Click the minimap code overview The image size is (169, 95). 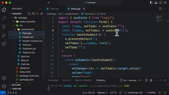coord(160,19)
